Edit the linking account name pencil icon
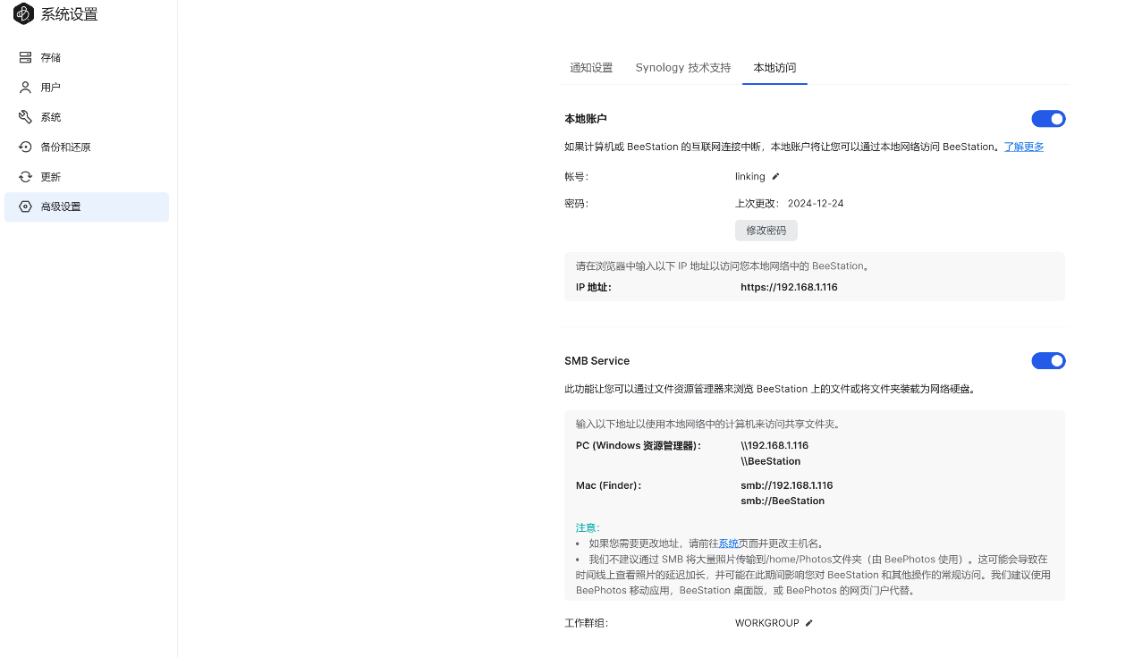Viewport: 1134px width, 657px height. pos(775,177)
